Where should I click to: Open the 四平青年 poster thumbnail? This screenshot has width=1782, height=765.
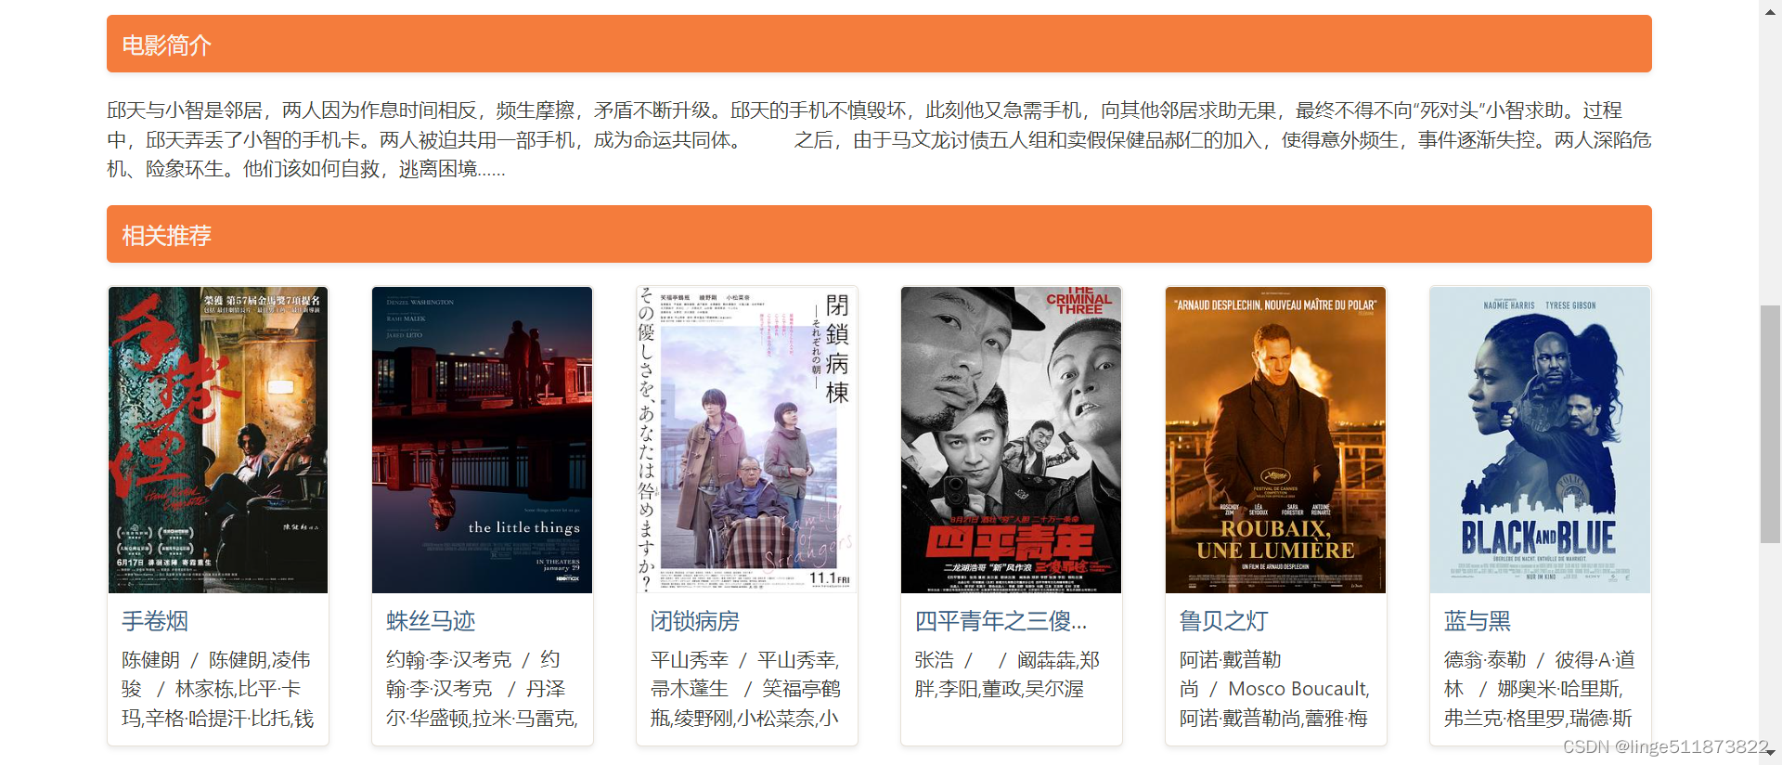pos(1011,439)
